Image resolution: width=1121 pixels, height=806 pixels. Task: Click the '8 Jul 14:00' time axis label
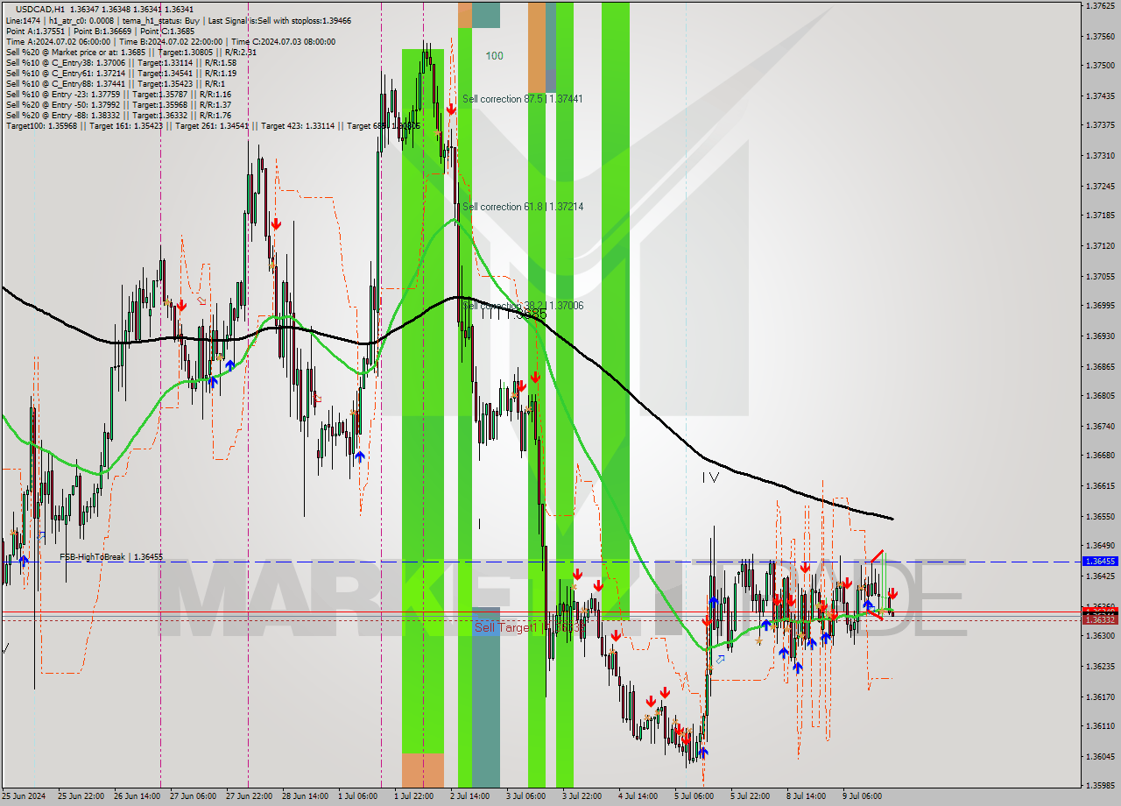click(808, 796)
